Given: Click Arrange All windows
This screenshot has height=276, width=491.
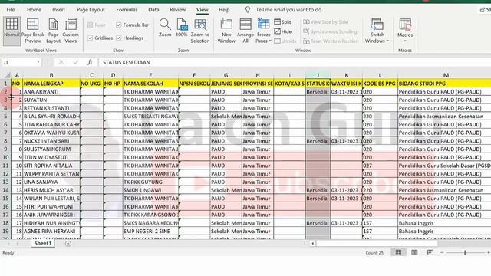Looking at the screenshot, I should (245, 31).
